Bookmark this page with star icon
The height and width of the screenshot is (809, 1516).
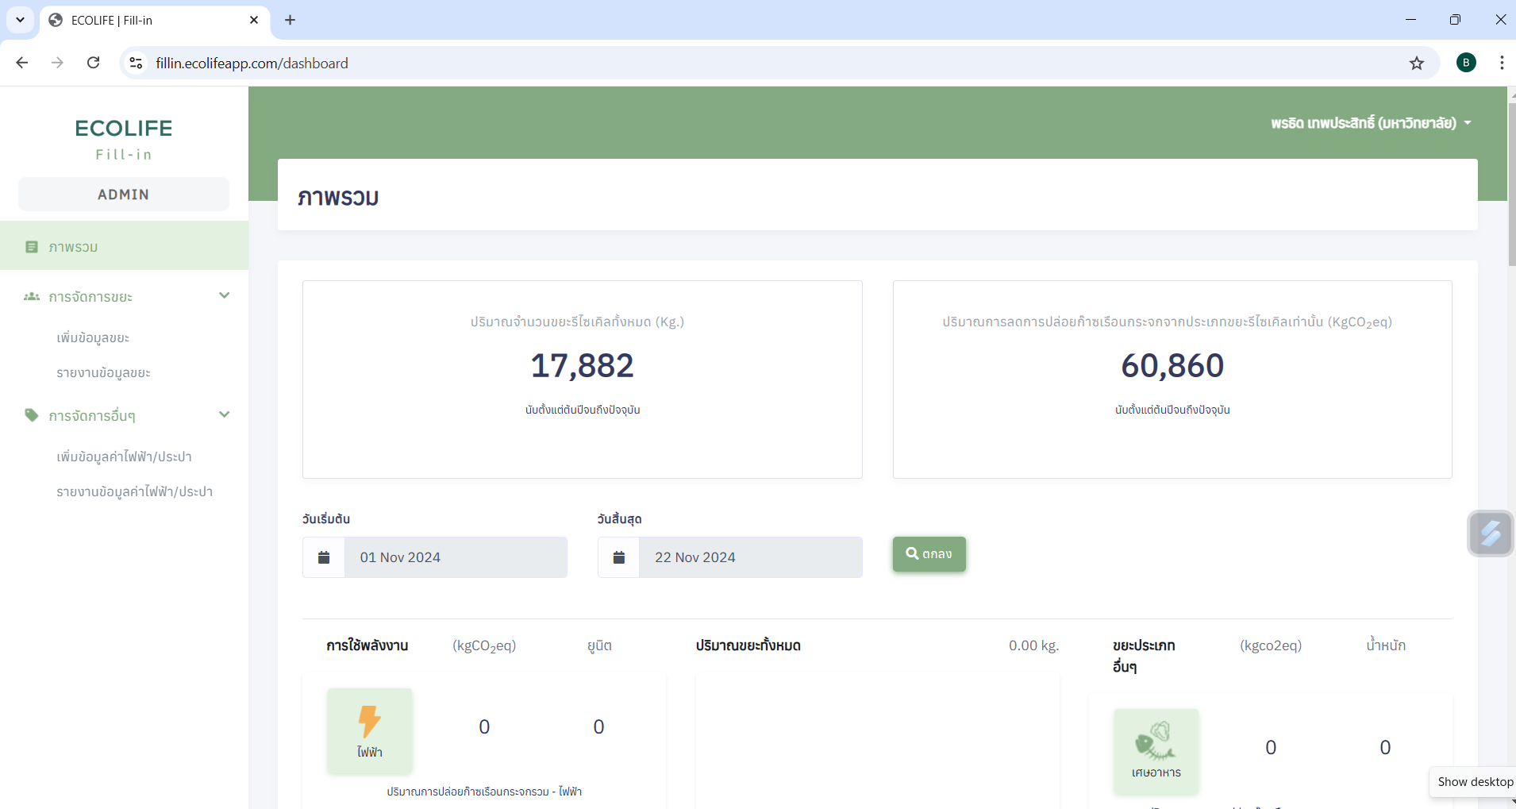click(1417, 64)
